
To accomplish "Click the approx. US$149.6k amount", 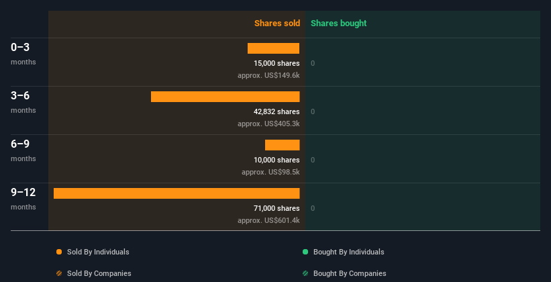I will coord(269,75).
